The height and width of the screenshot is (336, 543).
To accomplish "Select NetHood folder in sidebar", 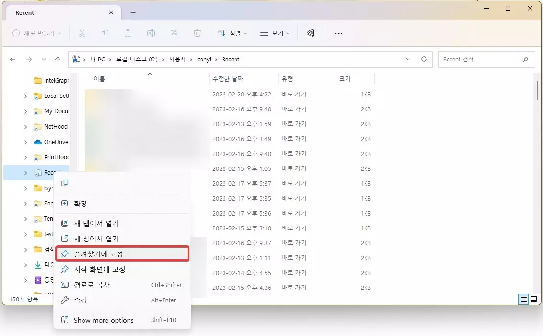I will [51, 126].
